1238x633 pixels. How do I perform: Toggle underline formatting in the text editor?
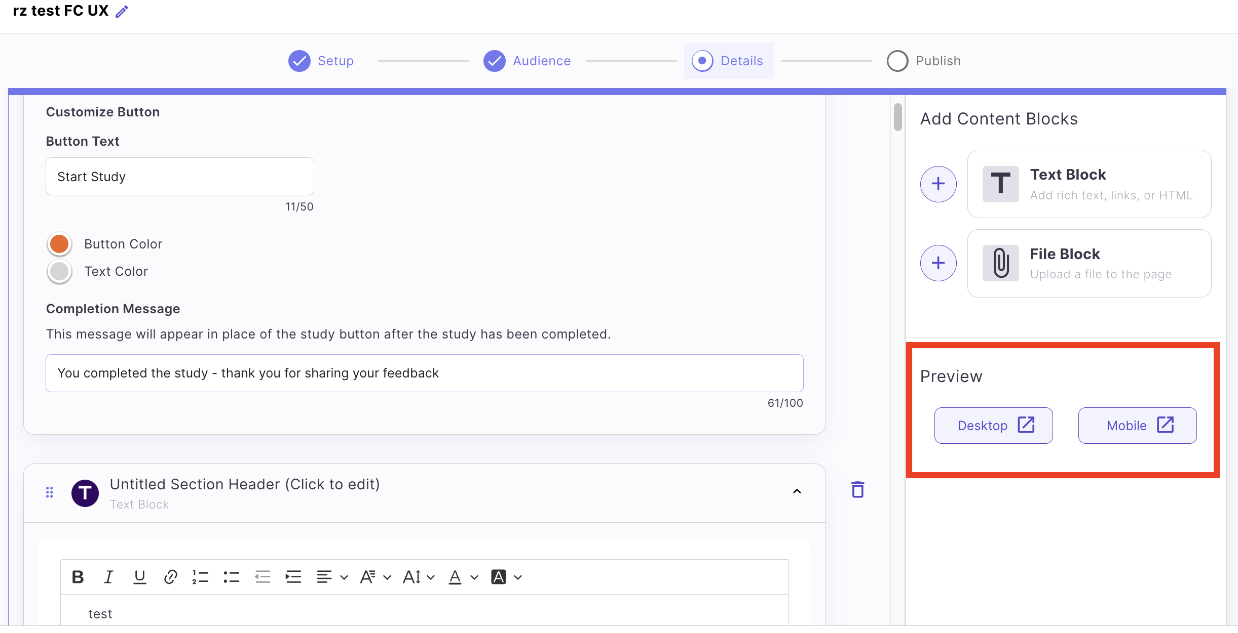[x=139, y=576]
